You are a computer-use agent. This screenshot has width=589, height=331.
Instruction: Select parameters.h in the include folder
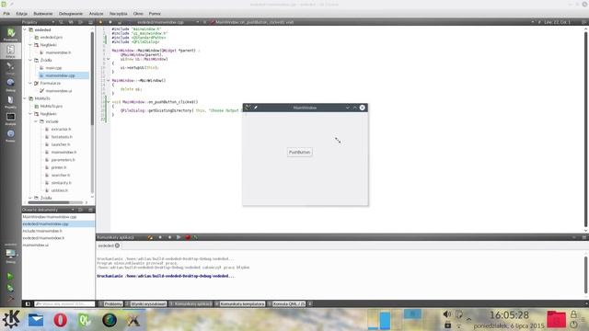63,160
